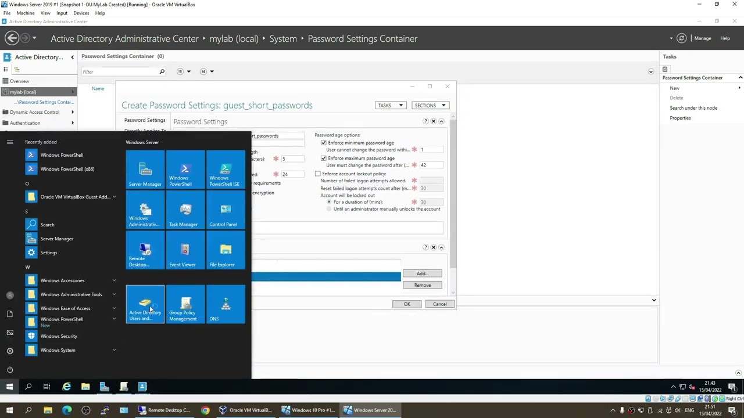The image size is (744, 418).
Task: Open Settings gear in Start menu rail
Action: pyautogui.click(x=10, y=351)
